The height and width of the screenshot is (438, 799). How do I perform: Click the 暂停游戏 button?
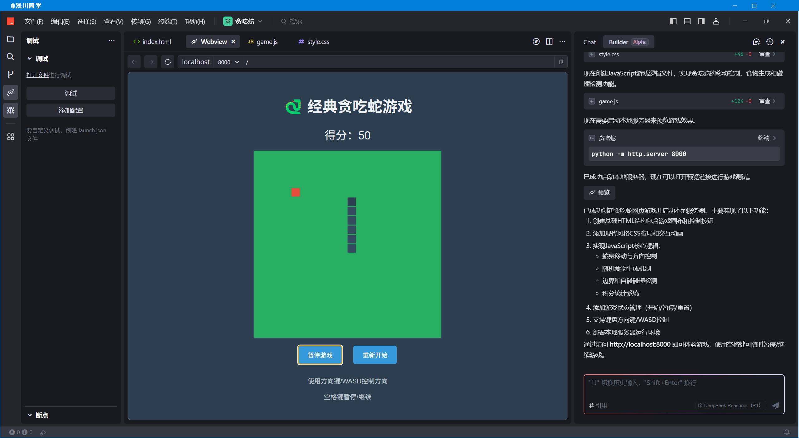(x=320, y=355)
